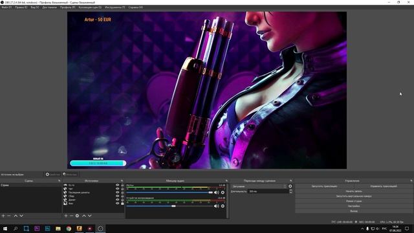Hide the Донат source with its eye icon
The image size is (414, 233).
pyautogui.click(x=118, y=200)
